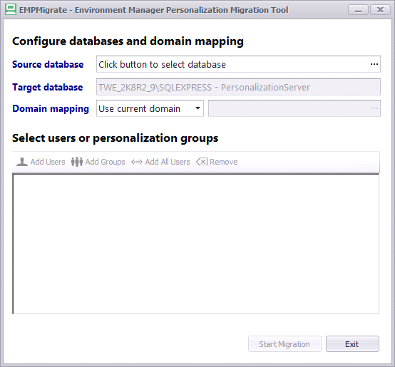Click the Exit button

coord(352,344)
